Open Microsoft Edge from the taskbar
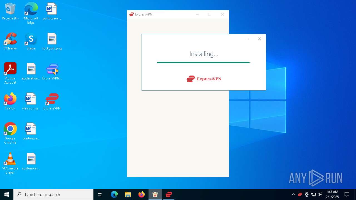356x200 pixels. click(114, 194)
